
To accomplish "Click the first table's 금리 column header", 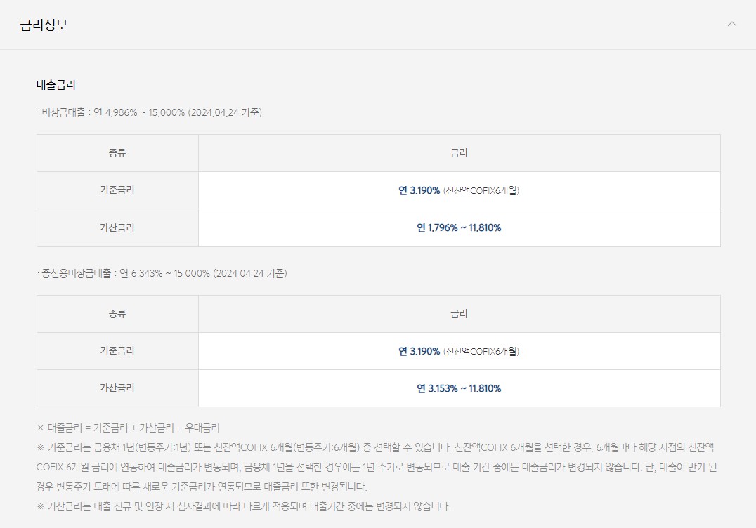I will (459, 152).
